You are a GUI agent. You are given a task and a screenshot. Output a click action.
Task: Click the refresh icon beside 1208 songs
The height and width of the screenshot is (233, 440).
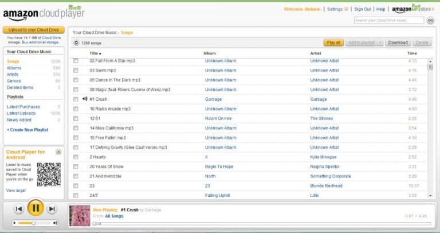click(x=76, y=43)
